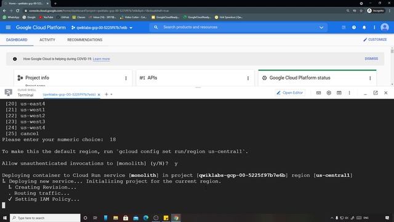Open the project selector qwiklabs-gcp-00-5225f97b7e6b

coord(102,28)
